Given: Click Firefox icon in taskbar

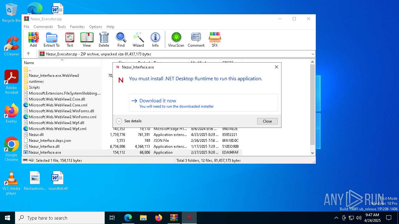Looking at the screenshot, I should 159,218.
